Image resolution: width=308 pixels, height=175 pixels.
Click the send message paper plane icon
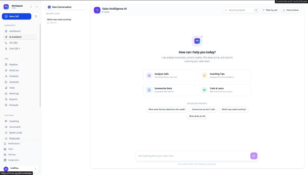click(254, 156)
